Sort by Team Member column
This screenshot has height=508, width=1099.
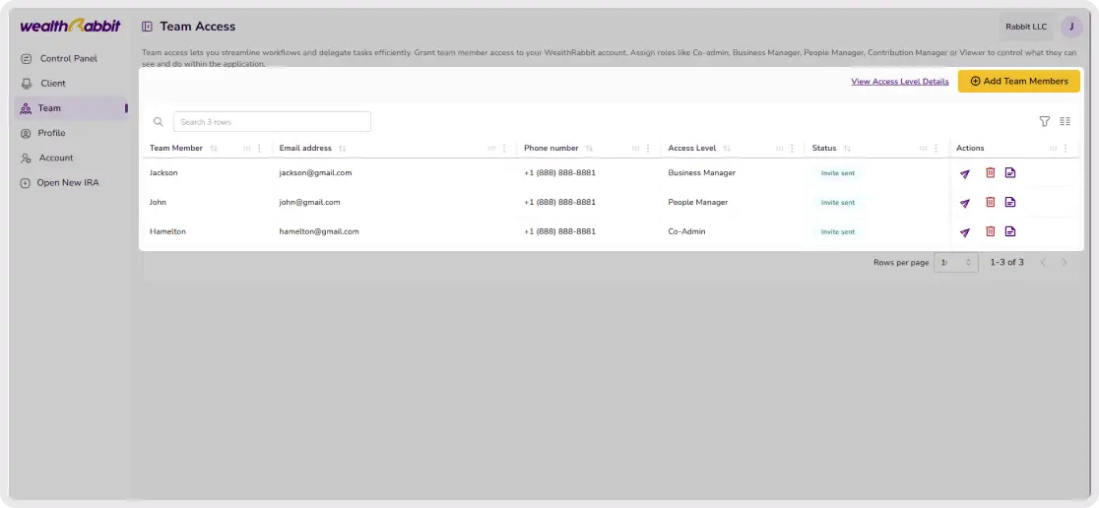pos(214,149)
